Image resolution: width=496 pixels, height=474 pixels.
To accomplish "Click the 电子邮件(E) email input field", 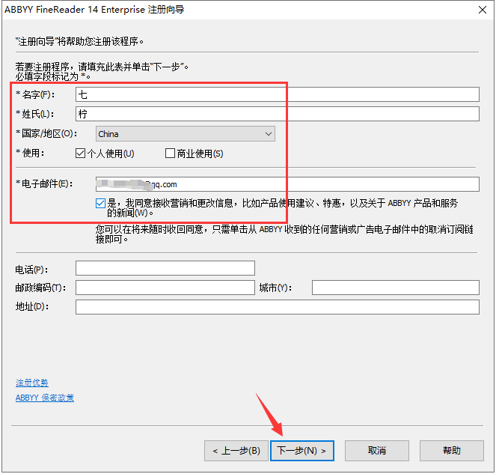I will click(287, 184).
